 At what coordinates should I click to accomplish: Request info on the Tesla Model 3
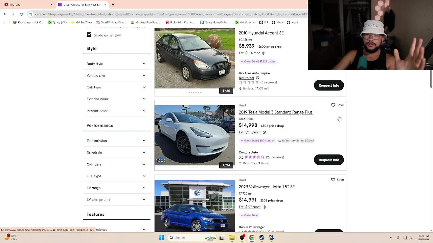(x=329, y=160)
